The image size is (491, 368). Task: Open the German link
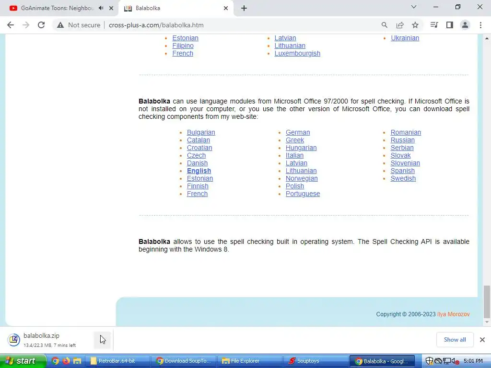pyautogui.click(x=298, y=132)
